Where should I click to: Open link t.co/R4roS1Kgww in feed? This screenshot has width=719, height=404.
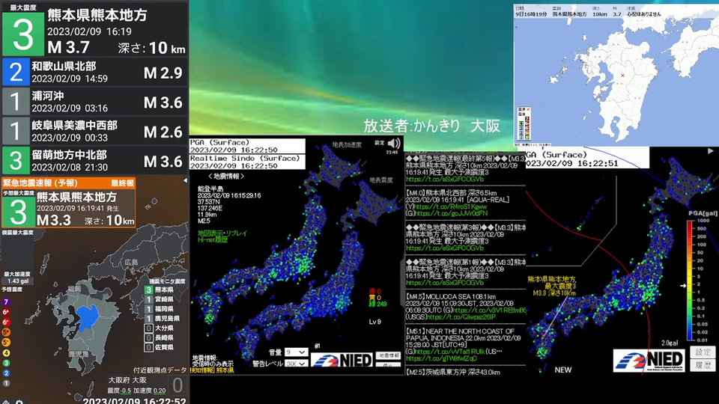[450, 207]
